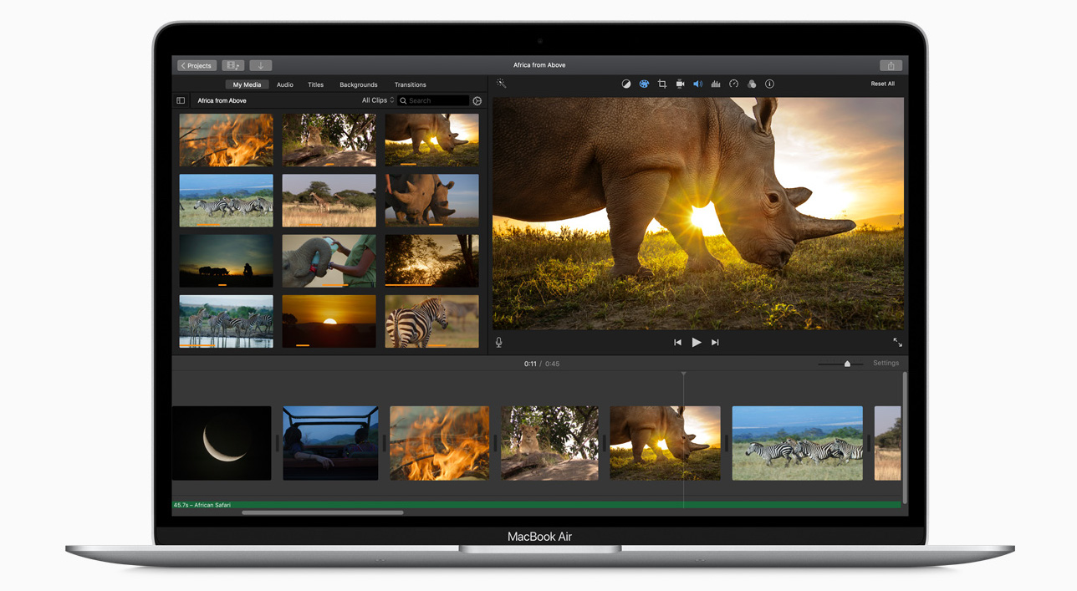This screenshot has height=591, width=1077.
Task: Open noise reduction and equalizer controls
Action: click(x=716, y=84)
